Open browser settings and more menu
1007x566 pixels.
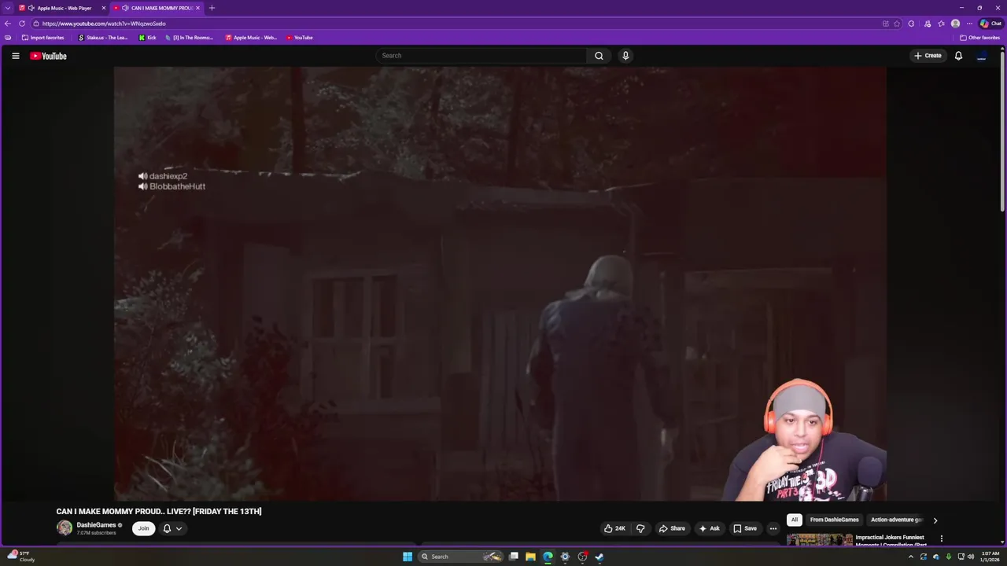coord(969,24)
